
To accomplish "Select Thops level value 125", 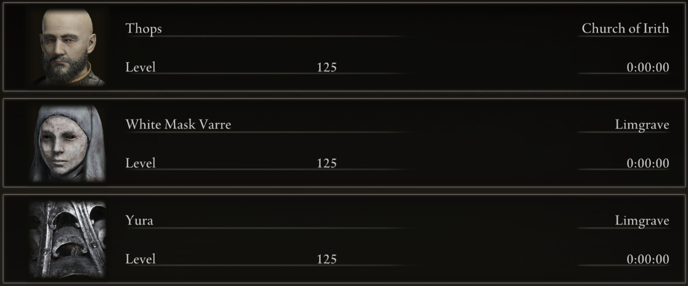I will pyautogui.click(x=327, y=68).
